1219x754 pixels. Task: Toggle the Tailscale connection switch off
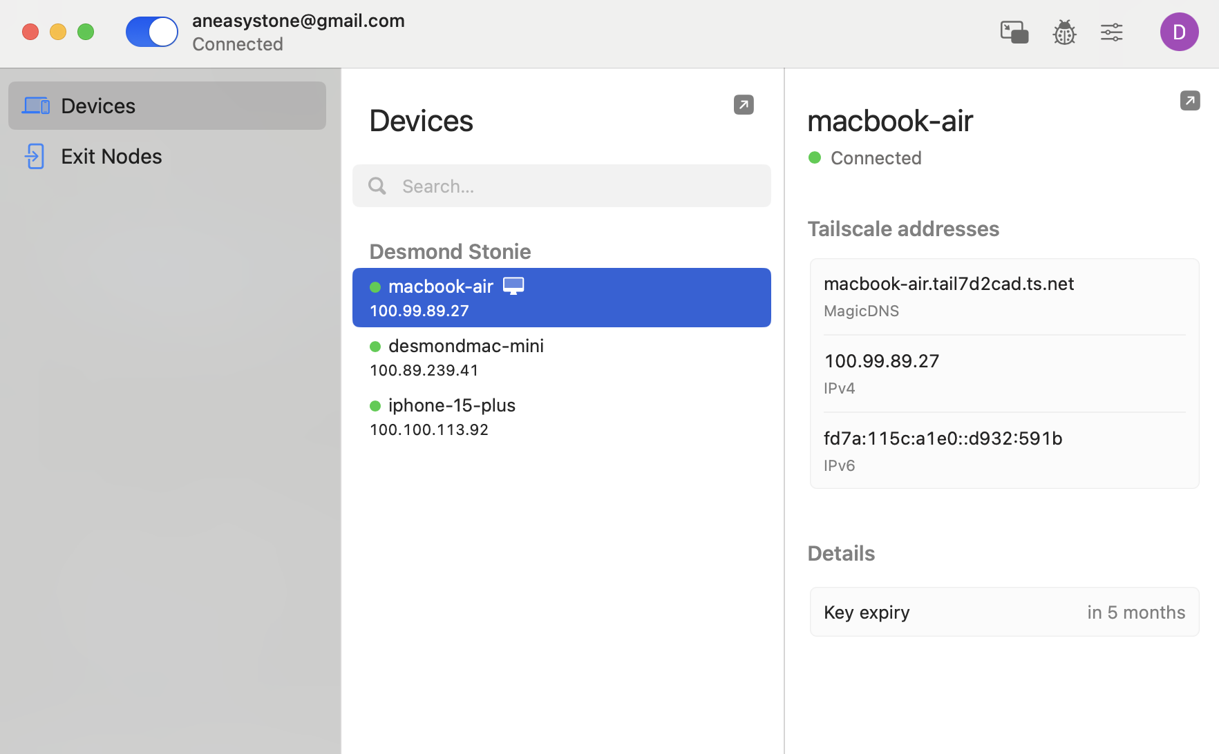[x=152, y=32]
